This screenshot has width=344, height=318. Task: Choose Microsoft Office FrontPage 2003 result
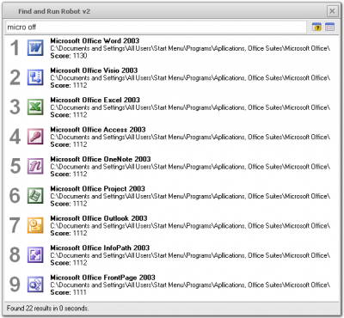(x=172, y=284)
